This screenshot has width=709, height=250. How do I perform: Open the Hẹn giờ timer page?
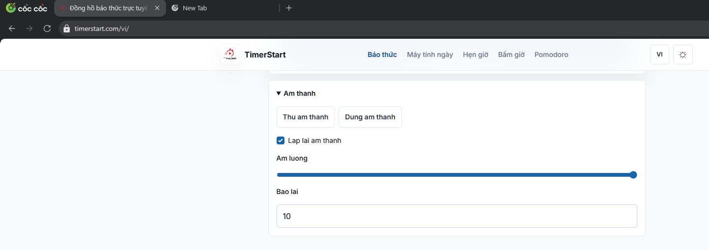pos(476,55)
